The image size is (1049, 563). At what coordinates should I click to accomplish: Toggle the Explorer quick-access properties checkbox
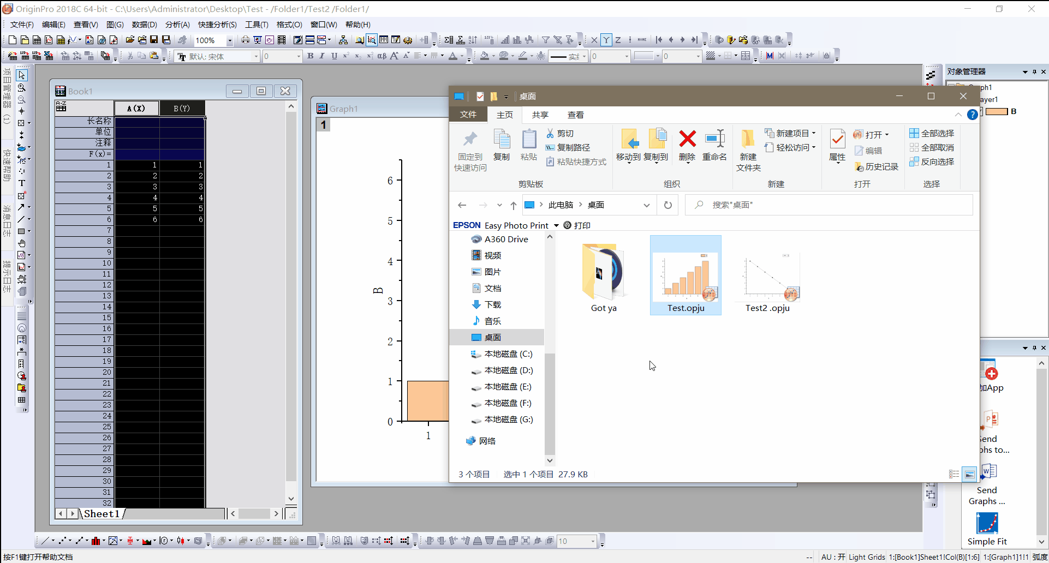click(480, 97)
